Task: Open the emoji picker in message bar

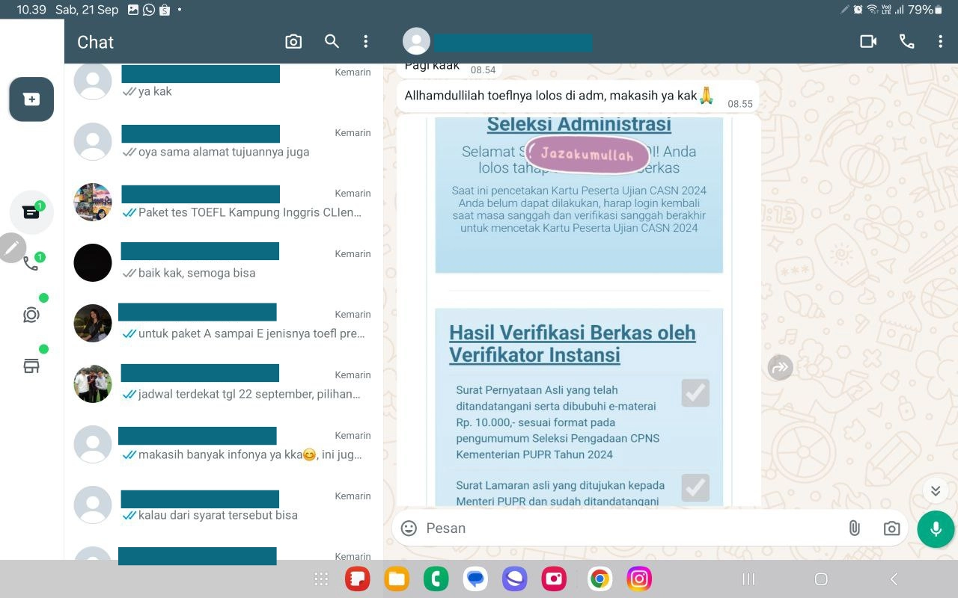Action: (409, 528)
